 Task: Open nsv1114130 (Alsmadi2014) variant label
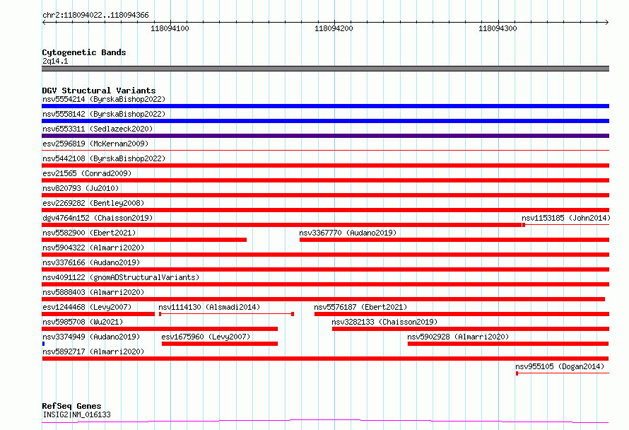(209, 307)
